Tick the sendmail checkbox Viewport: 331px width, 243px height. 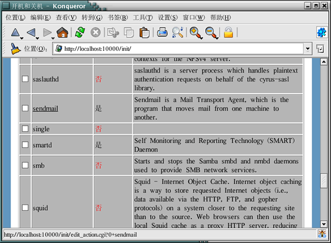coord(25,108)
